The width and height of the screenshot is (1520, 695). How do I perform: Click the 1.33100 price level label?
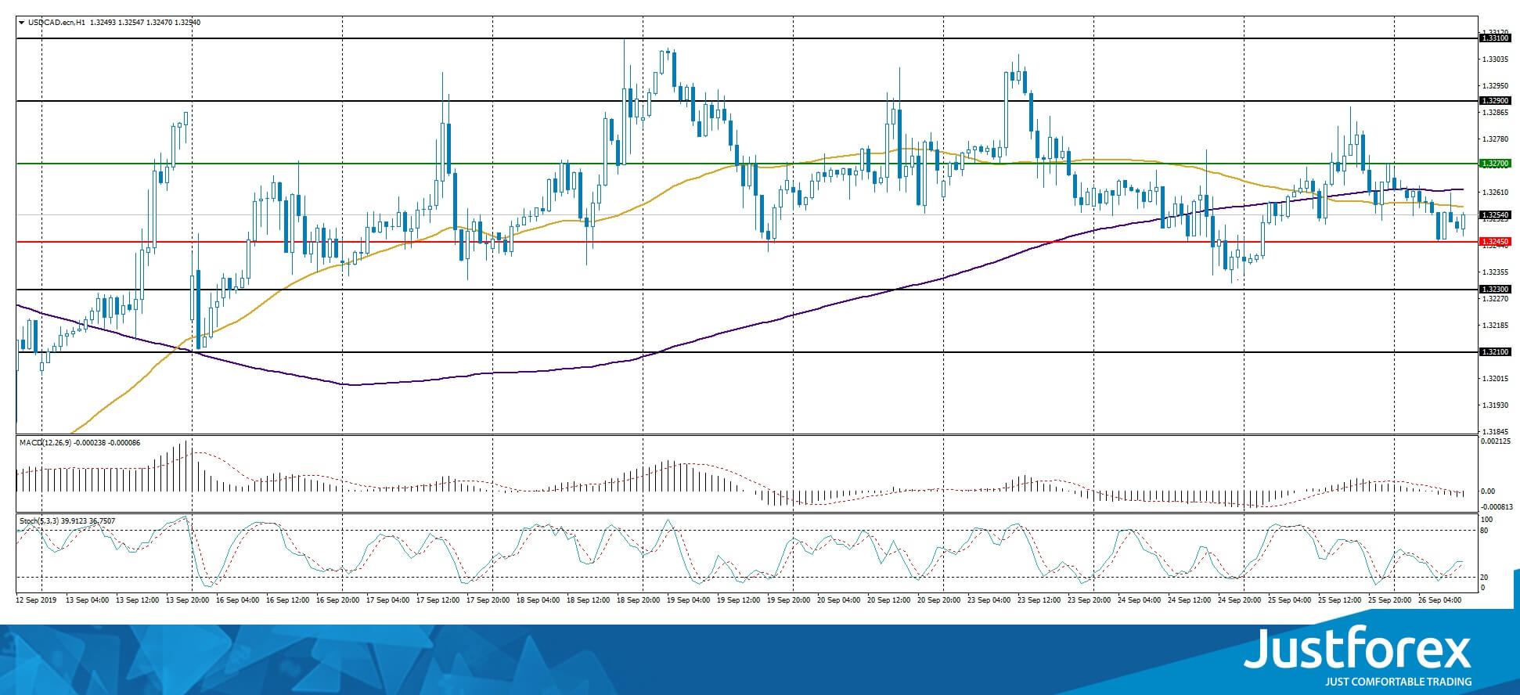click(1495, 38)
